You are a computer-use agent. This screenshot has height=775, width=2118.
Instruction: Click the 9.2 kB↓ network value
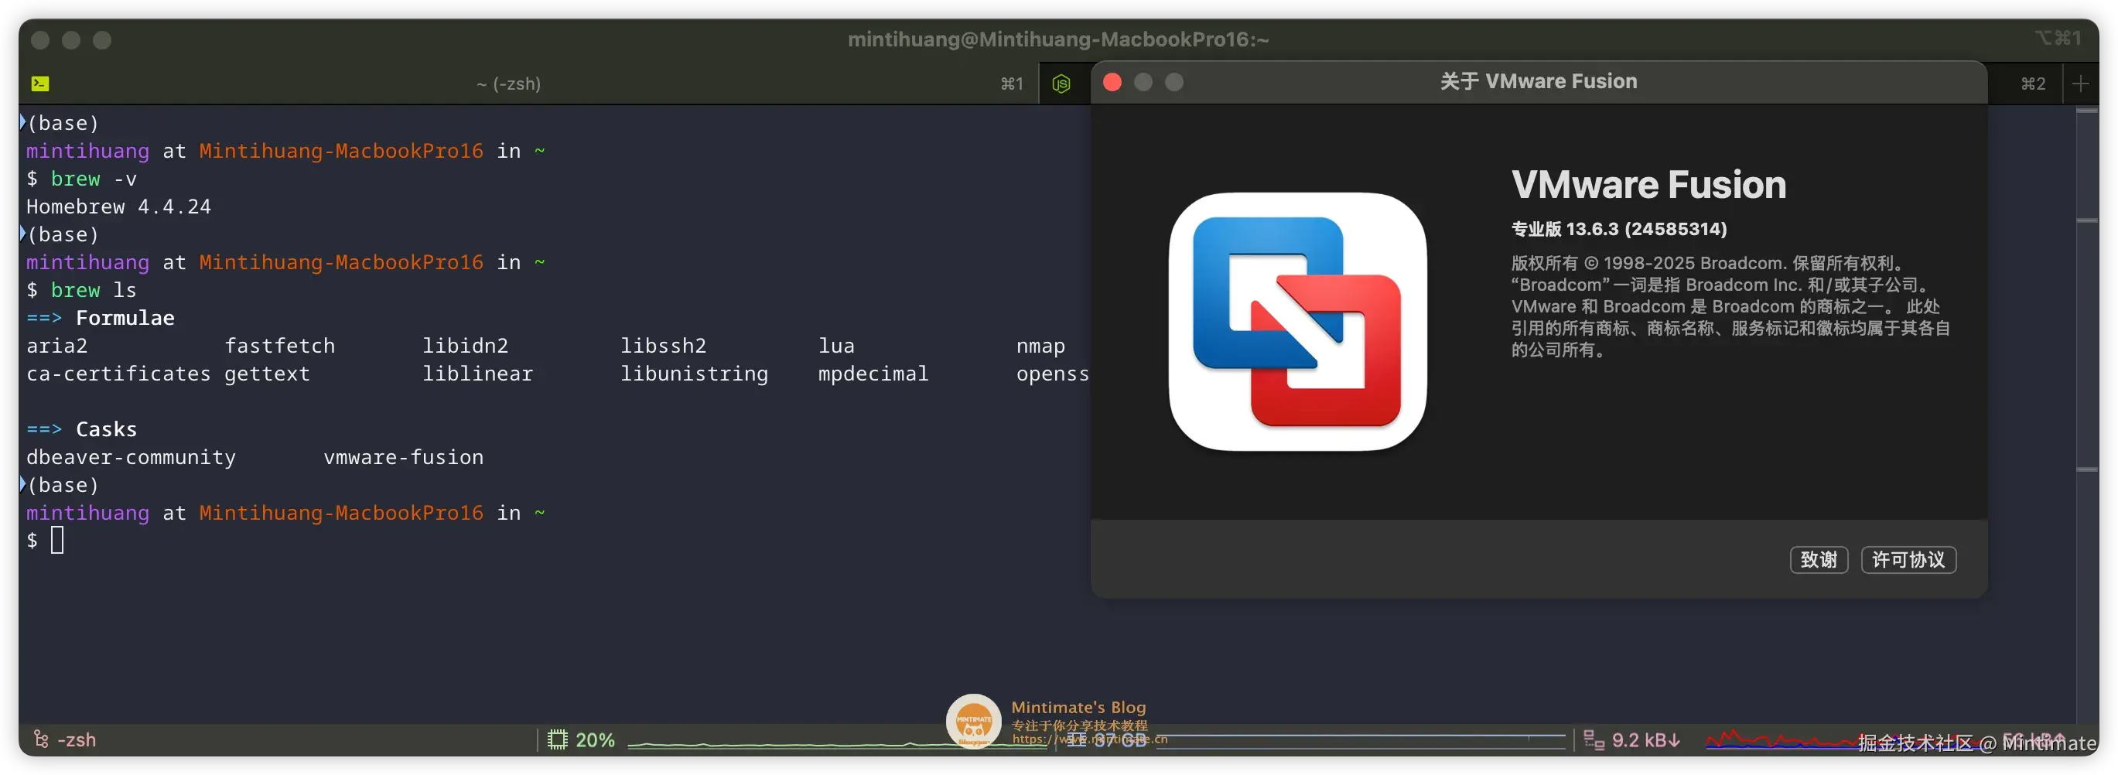coord(1645,739)
